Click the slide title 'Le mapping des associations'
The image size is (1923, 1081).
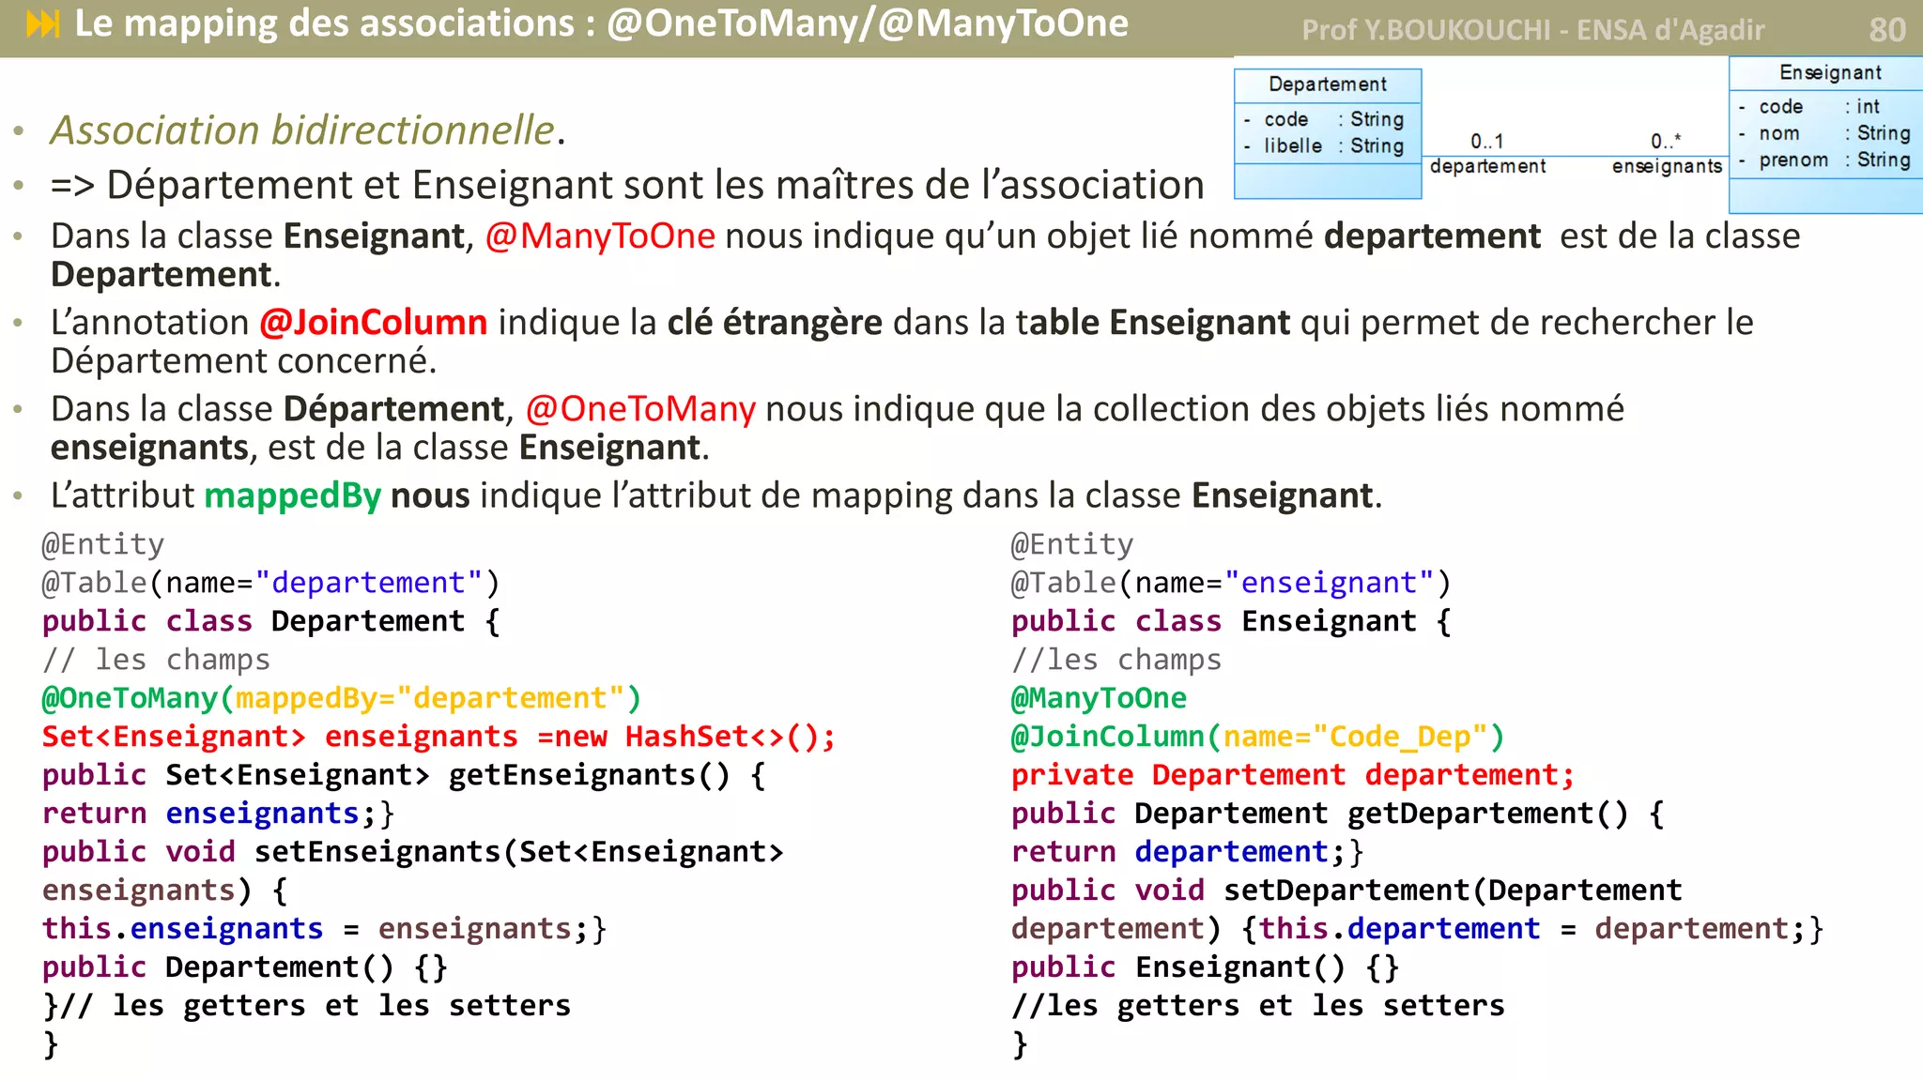click(325, 23)
